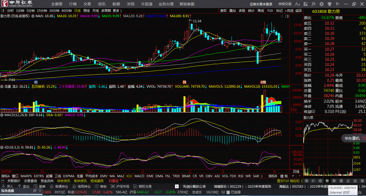Toggle 画线 drawing tools
The width and height of the screenshot is (366, 196).
pyautogui.click(x=261, y=11)
